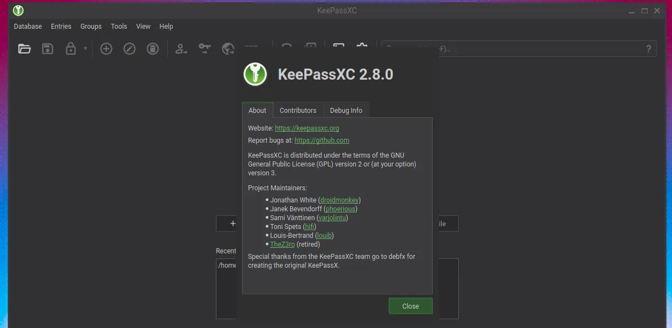Minimize the KeePassXC window
The image size is (672, 328).
click(x=632, y=11)
